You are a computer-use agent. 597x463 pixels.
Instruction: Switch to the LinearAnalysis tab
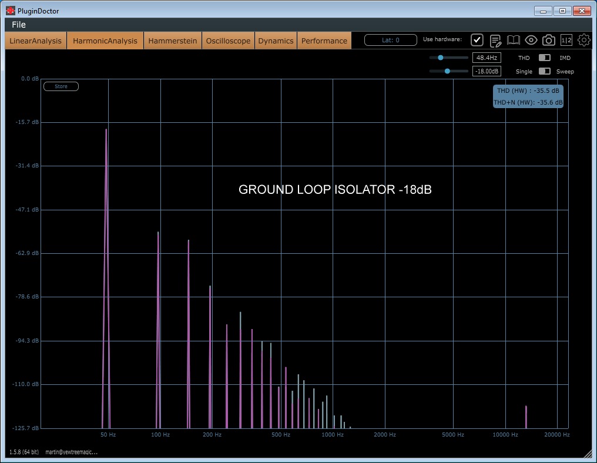point(35,41)
